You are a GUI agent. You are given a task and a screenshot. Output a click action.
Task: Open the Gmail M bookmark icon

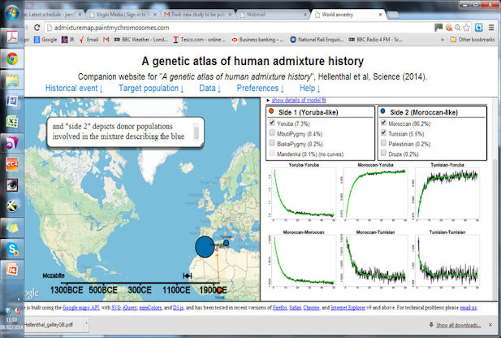[x=106, y=40]
